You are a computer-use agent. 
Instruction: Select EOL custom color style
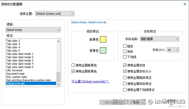pyautogui.click(x=31, y=77)
